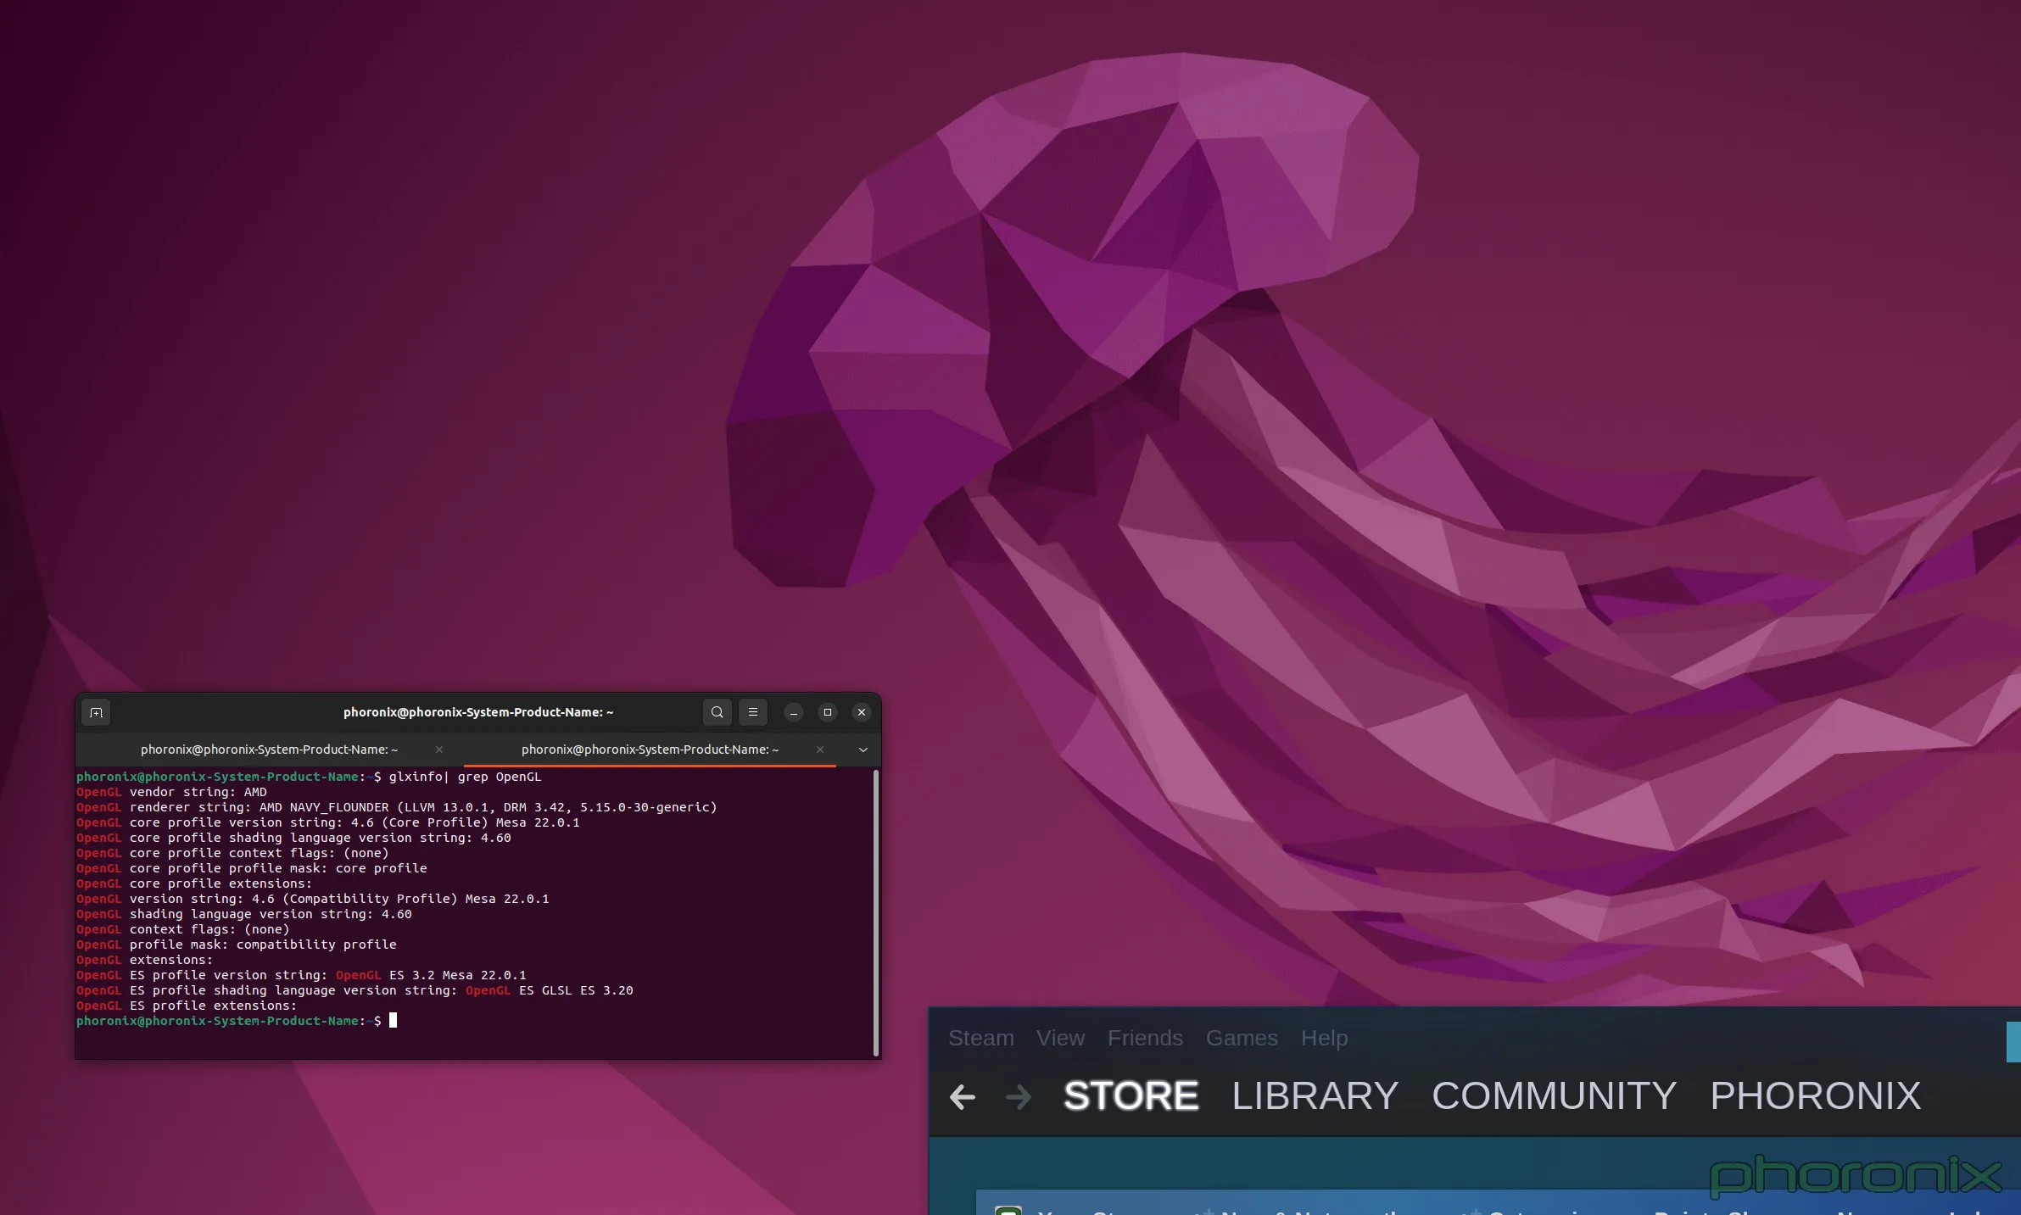Viewport: 2021px width, 1215px height.
Task: Maximize the terminal window
Action: (828, 712)
